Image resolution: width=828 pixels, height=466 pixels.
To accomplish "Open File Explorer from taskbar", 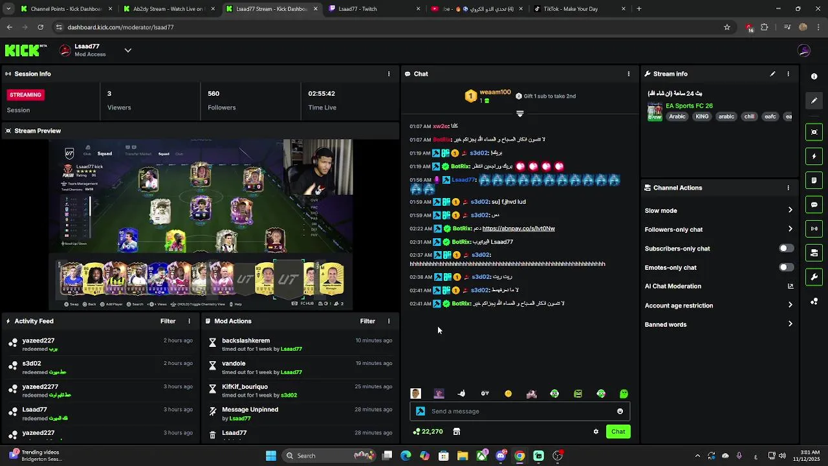I will 463,456.
